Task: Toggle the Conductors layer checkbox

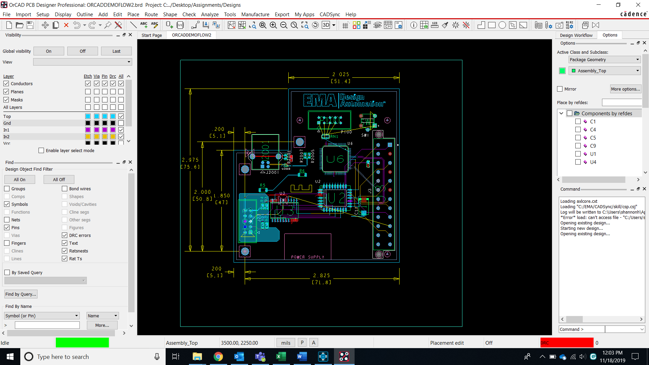Action: coord(6,83)
